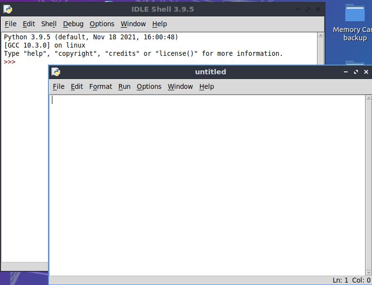Open the editor's File menu

[x=58, y=86]
